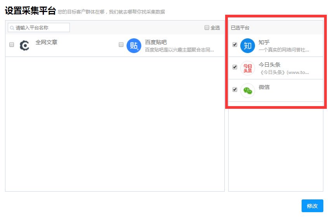The height and width of the screenshot is (218, 328).
Task: Check the 百度贴吧 checkbox
Action: point(121,45)
